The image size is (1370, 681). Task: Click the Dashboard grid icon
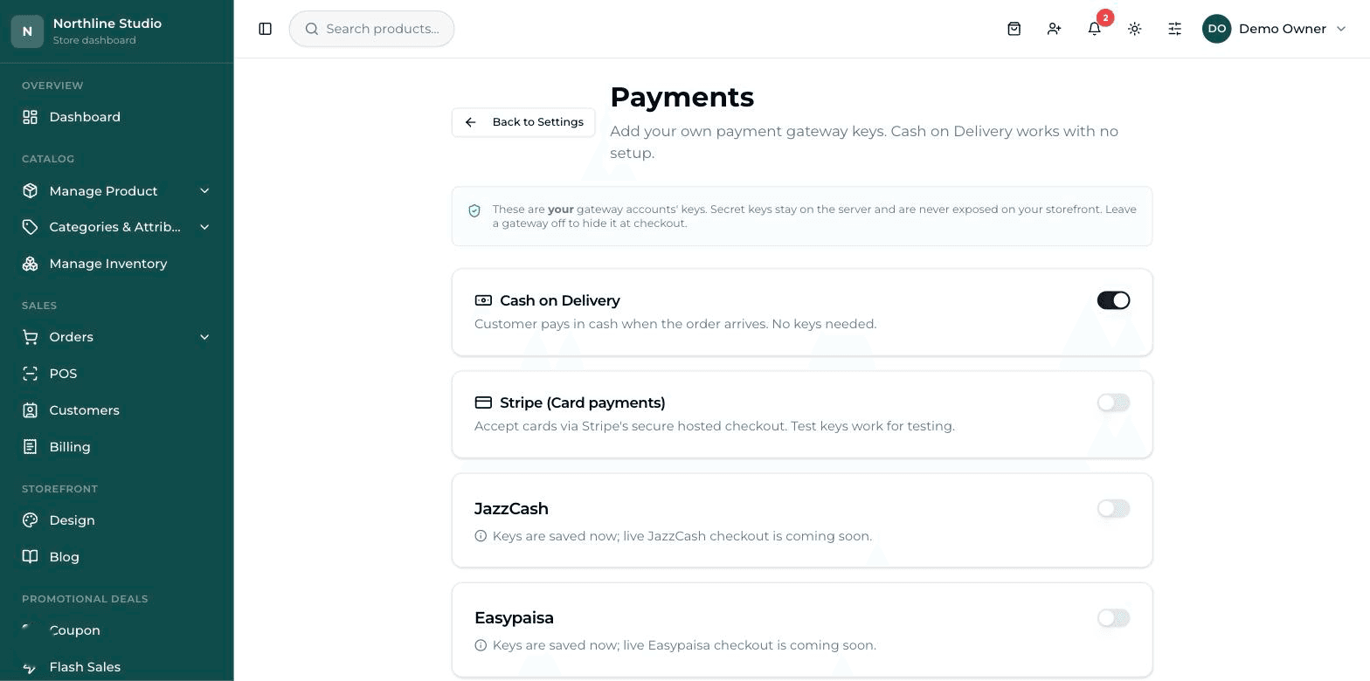point(31,117)
